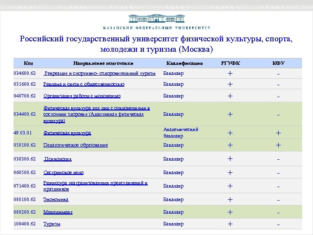Image resolution: width=313 pixels, height=235 pixels.
Task: Open link Менеджмент
Action: (58, 212)
